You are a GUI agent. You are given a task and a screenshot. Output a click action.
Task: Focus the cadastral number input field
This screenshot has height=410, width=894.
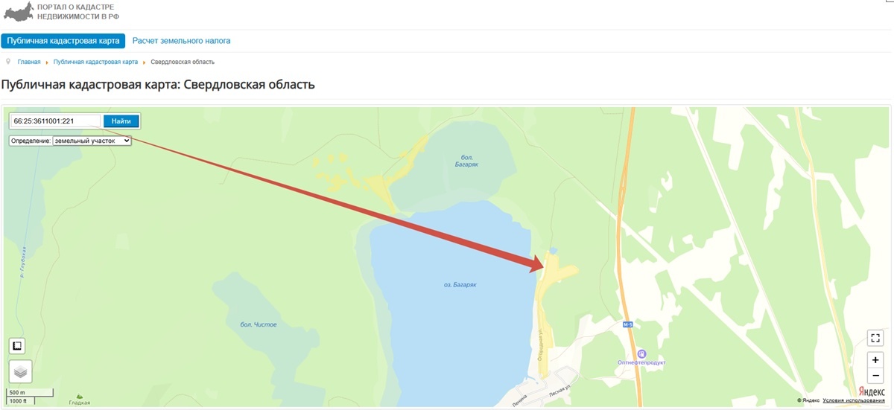click(x=56, y=121)
